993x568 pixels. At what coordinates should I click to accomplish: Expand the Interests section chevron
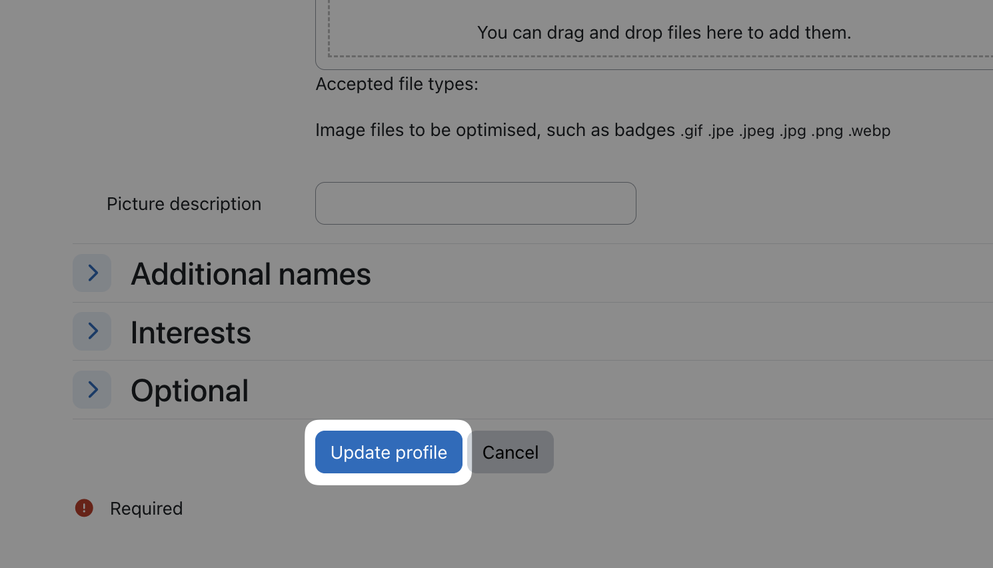click(92, 331)
